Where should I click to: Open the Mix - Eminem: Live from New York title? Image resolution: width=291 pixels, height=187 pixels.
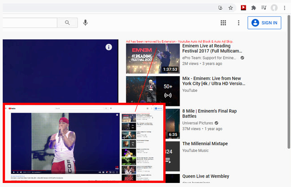[213, 81]
